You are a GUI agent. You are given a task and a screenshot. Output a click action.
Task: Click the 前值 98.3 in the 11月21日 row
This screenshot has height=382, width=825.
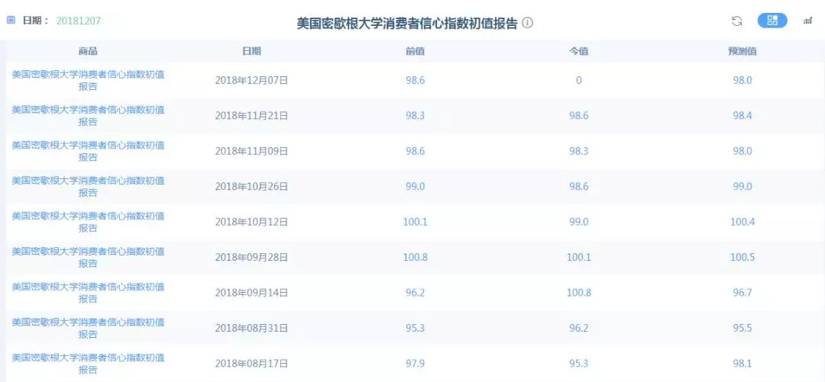[415, 116]
